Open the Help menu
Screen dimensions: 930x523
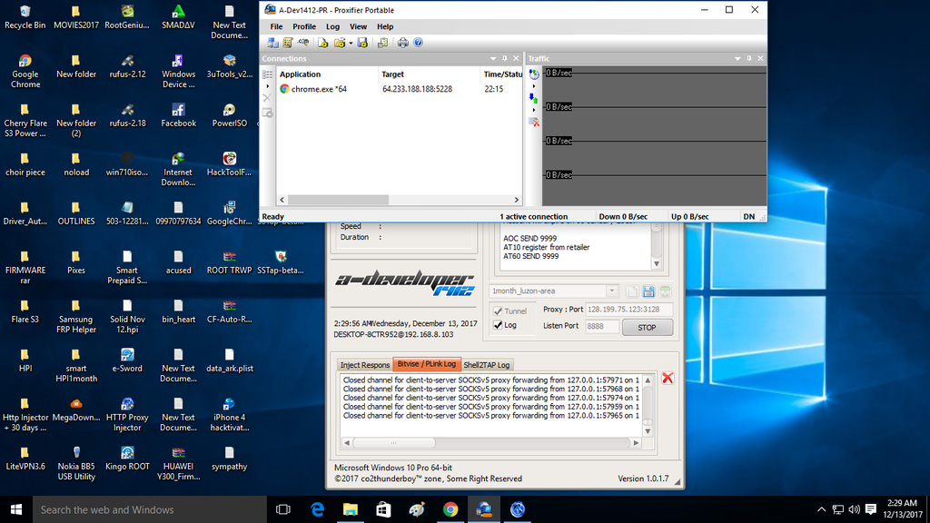tap(385, 26)
